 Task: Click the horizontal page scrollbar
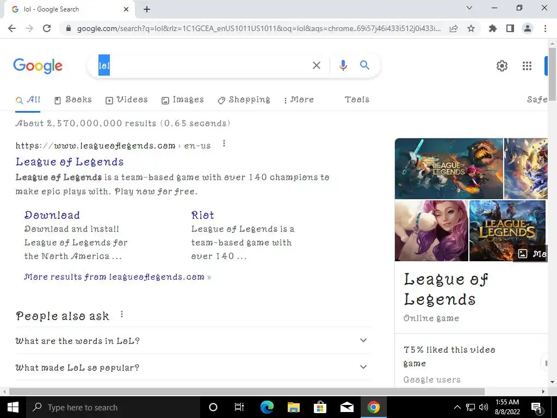247,391
